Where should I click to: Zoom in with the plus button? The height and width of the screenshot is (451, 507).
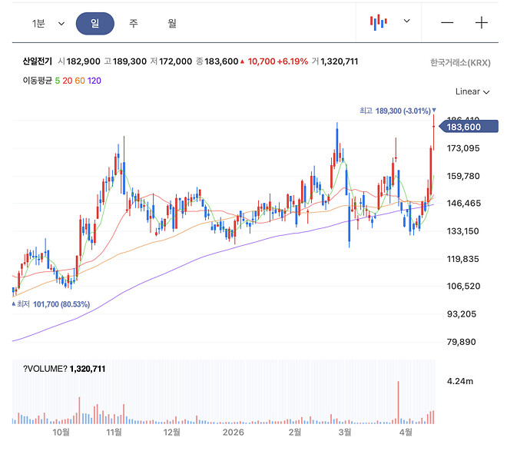tap(482, 22)
